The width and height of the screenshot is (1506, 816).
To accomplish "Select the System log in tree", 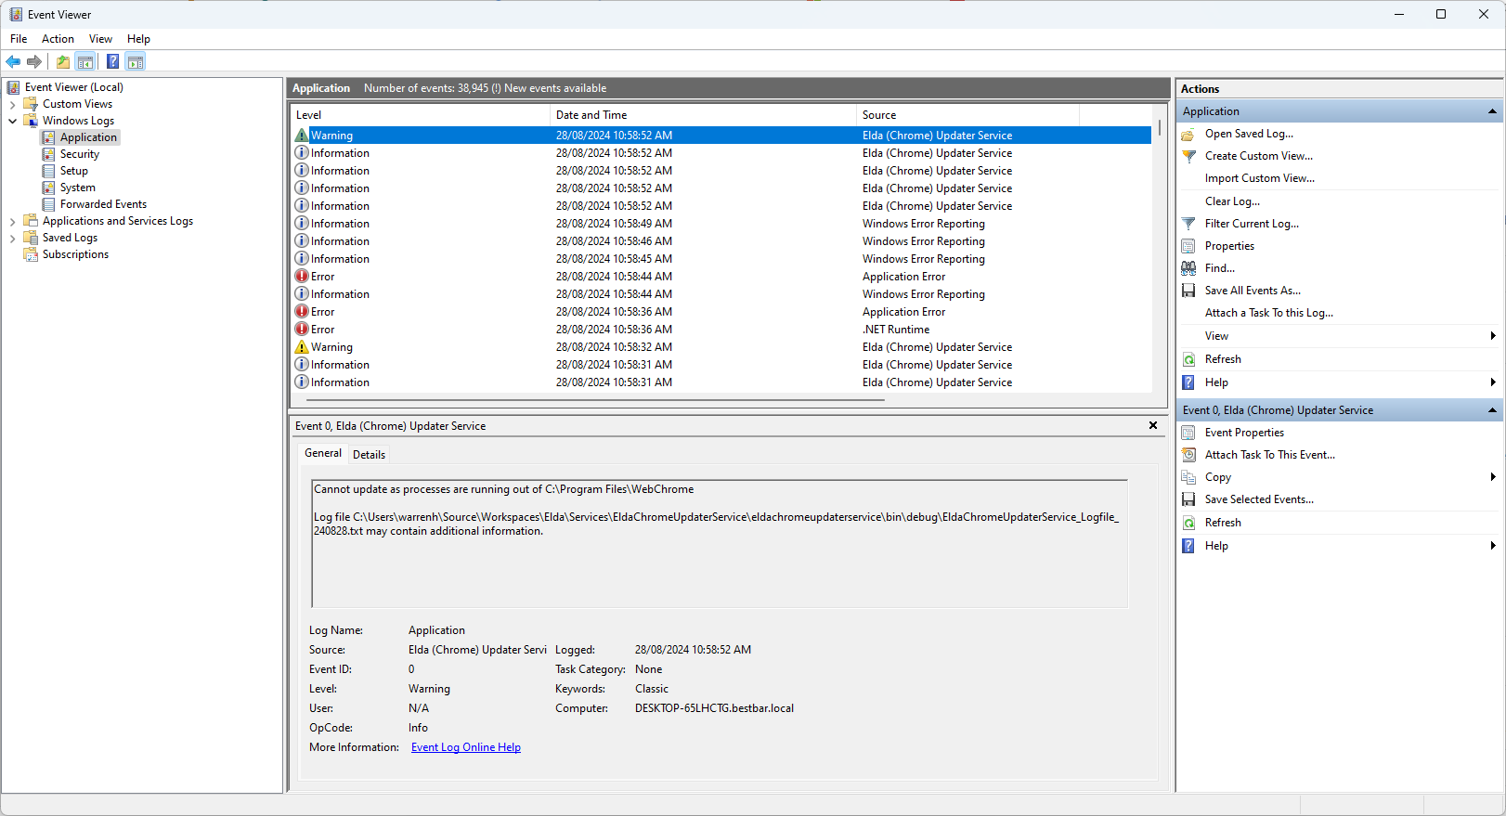I will (77, 188).
